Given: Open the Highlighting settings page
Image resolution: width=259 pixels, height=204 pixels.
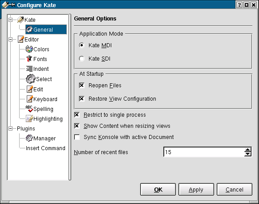Looking at the screenshot, I should [48, 119].
